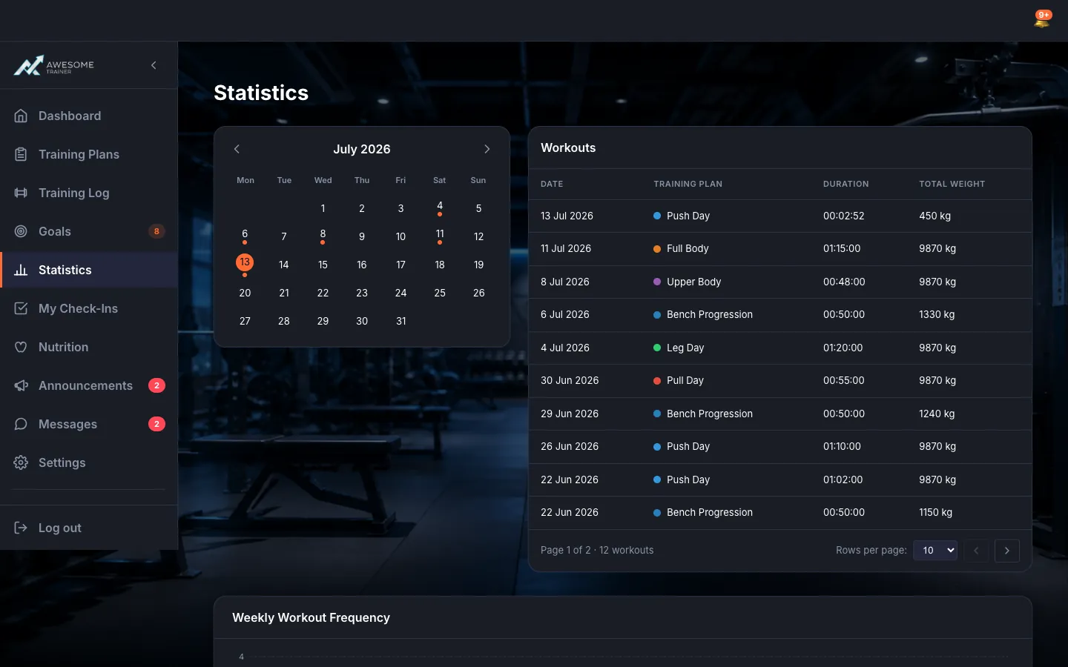Click the Settings gear icon
The width and height of the screenshot is (1068, 667).
click(x=21, y=462)
